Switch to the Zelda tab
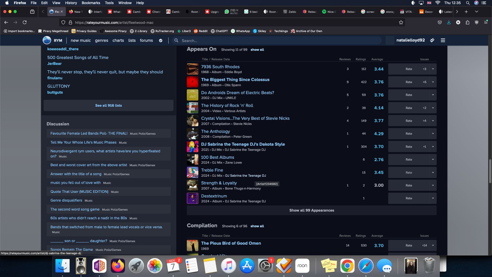The width and height of the screenshot is (492, 277). pyautogui.click(x=290, y=12)
